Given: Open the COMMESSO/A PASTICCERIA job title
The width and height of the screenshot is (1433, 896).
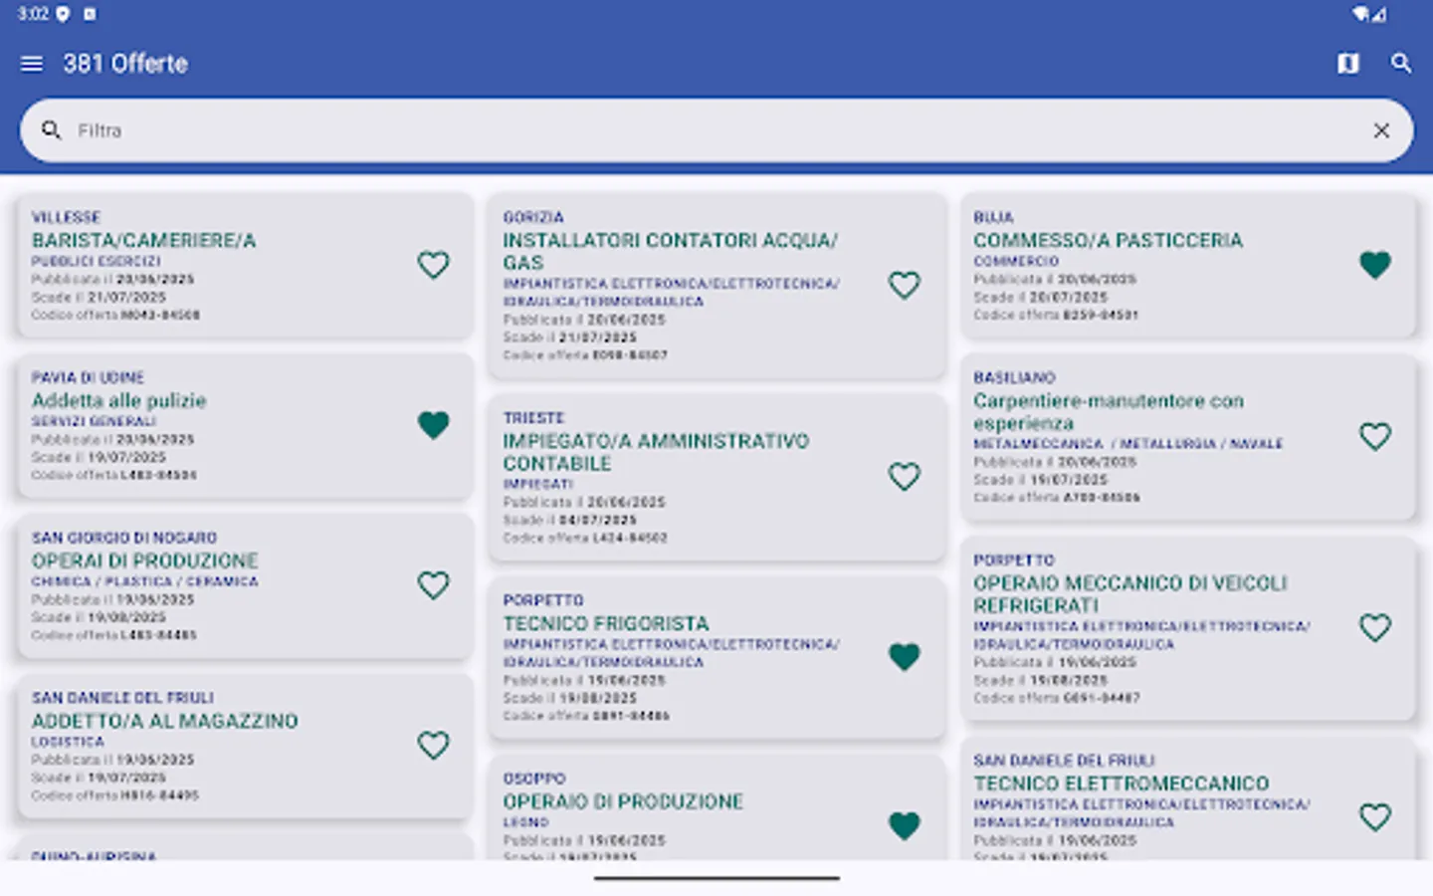Looking at the screenshot, I should pyautogui.click(x=1108, y=240).
